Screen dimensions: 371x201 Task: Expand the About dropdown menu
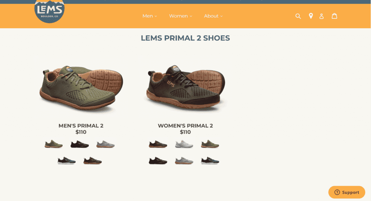(213, 16)
